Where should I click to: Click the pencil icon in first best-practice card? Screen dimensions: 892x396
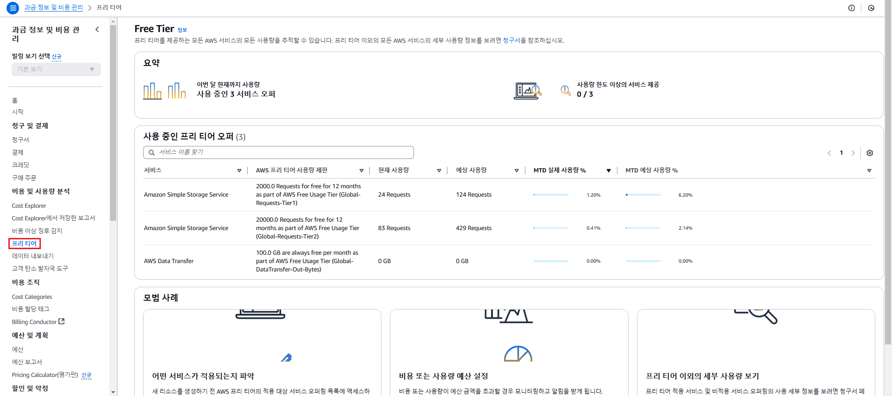pos(286,357)
